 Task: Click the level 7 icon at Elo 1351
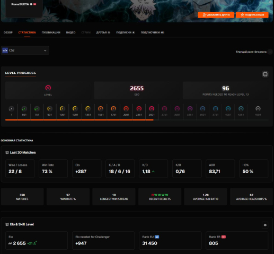88,108
